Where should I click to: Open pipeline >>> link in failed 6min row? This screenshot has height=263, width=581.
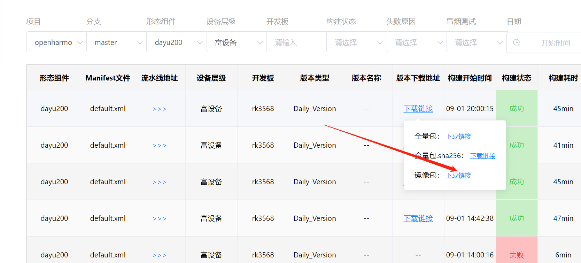(160, 255)
